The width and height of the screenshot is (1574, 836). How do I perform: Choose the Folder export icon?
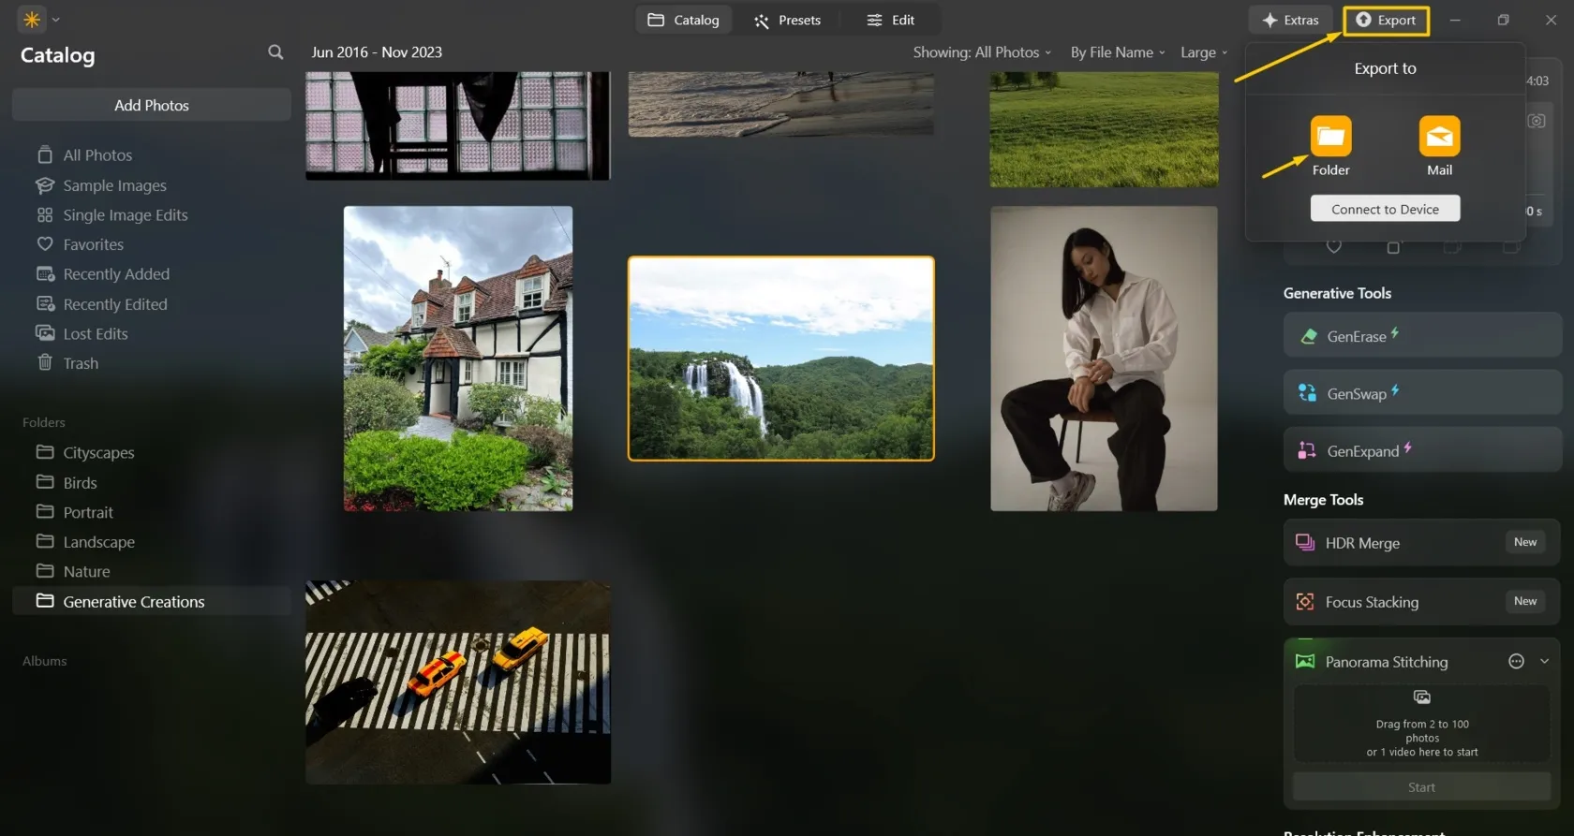pyautogui.click(x=1330, y=137)
